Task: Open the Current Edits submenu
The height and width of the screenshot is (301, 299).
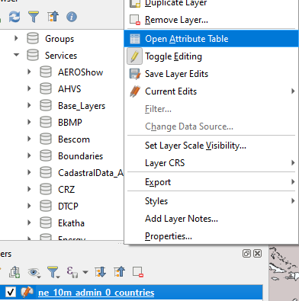Action: click(x=211, y=91)
